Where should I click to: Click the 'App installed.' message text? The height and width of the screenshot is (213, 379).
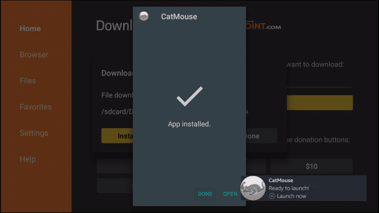click(x=189, y=124)
